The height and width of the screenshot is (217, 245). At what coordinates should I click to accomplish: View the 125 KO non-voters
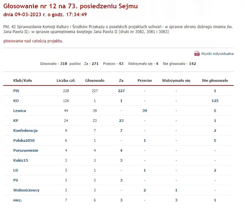(215, 101)
